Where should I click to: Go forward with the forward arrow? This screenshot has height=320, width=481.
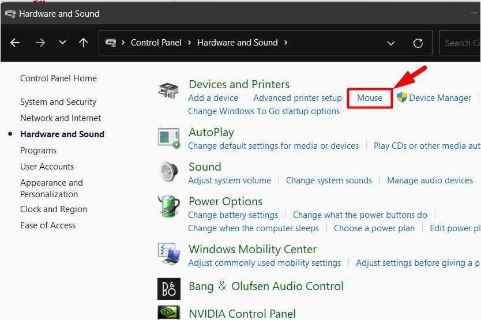(x=40, y=43)
